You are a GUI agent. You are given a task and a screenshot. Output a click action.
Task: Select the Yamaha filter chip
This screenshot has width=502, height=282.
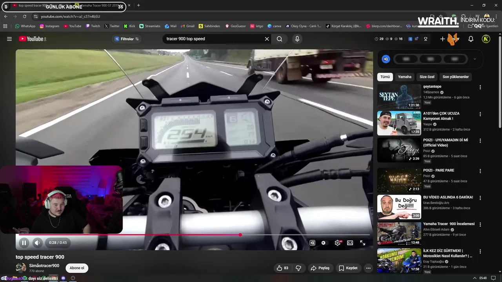click(405, 77)
